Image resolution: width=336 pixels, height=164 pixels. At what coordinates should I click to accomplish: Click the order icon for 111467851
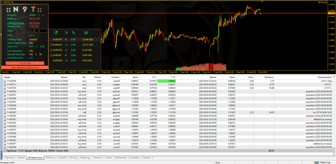(4, 119)
